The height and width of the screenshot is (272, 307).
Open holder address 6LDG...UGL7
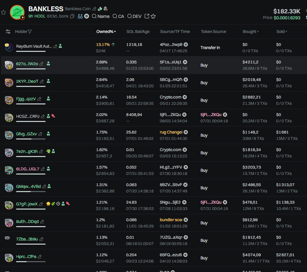(x=28, y=169)
